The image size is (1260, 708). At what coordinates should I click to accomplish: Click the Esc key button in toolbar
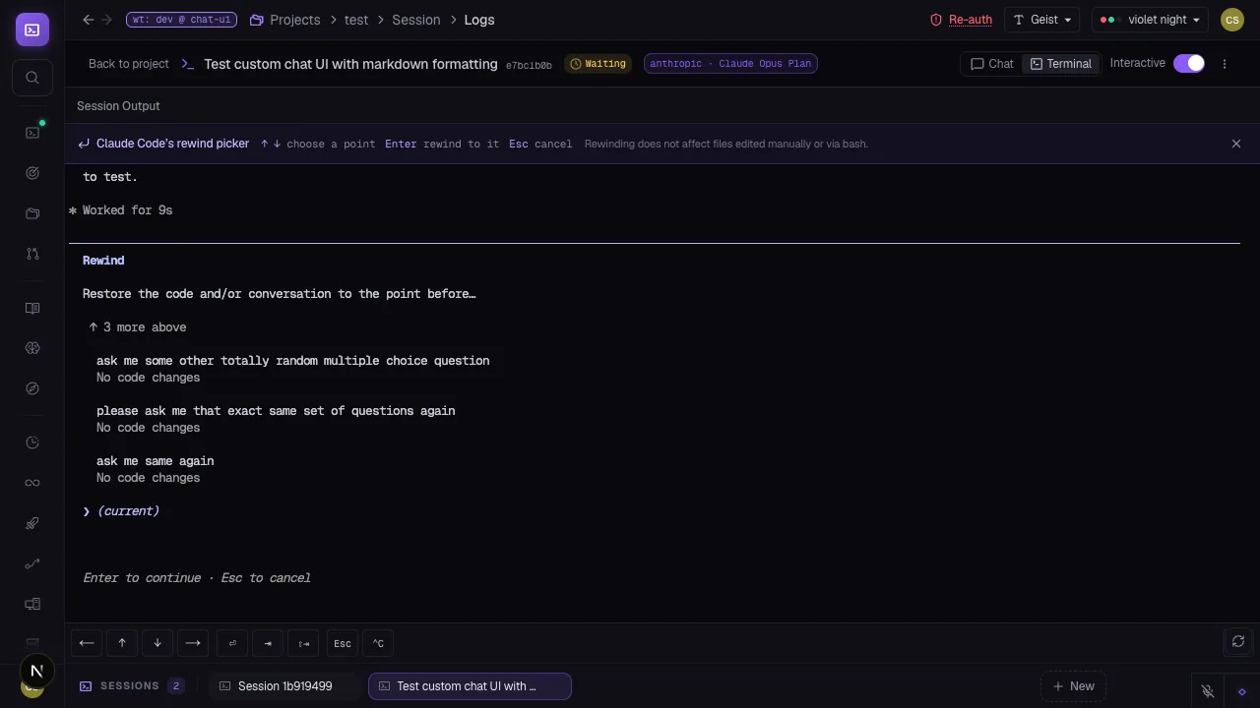point(343,643)
